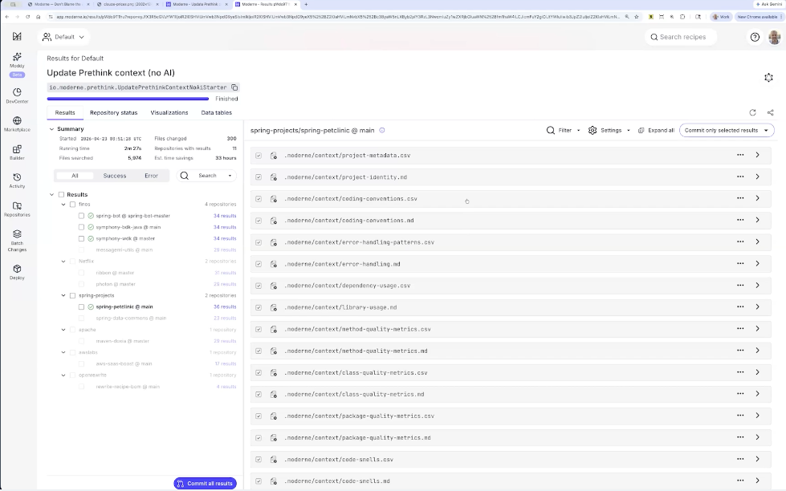
Task: Check the spring-bot @ spring-bot-master checkbox
Action: [x=81, y=216]
